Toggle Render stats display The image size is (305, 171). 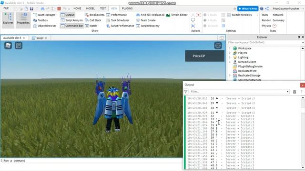pyautogui.click(x=266, y=20)
